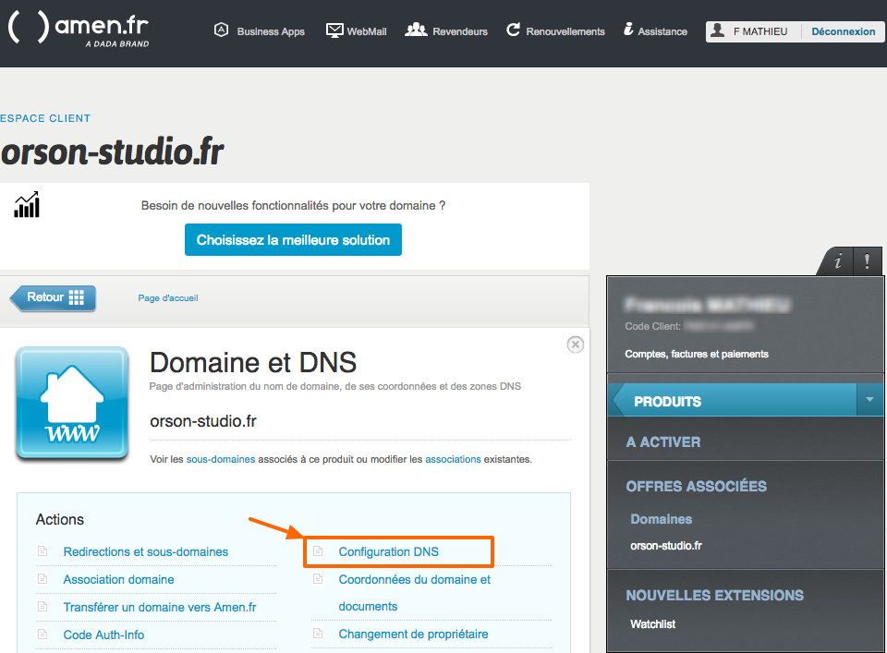
Task: Open the associations link
Action: pyautogui.click(x=453, y=459)
